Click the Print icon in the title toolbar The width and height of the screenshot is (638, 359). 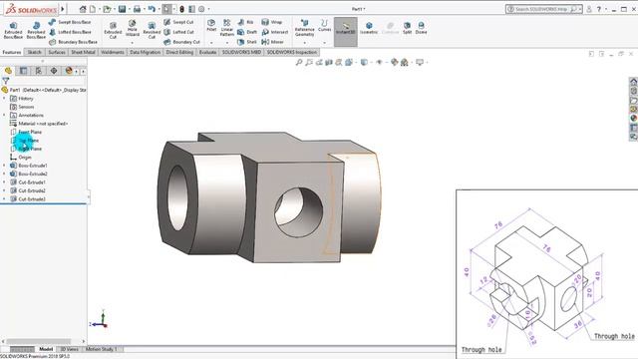[138, 9]
